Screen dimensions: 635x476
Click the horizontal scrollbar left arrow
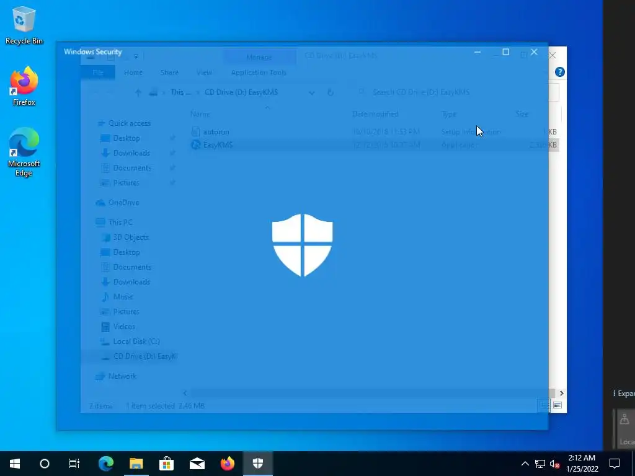click(185, 393)
